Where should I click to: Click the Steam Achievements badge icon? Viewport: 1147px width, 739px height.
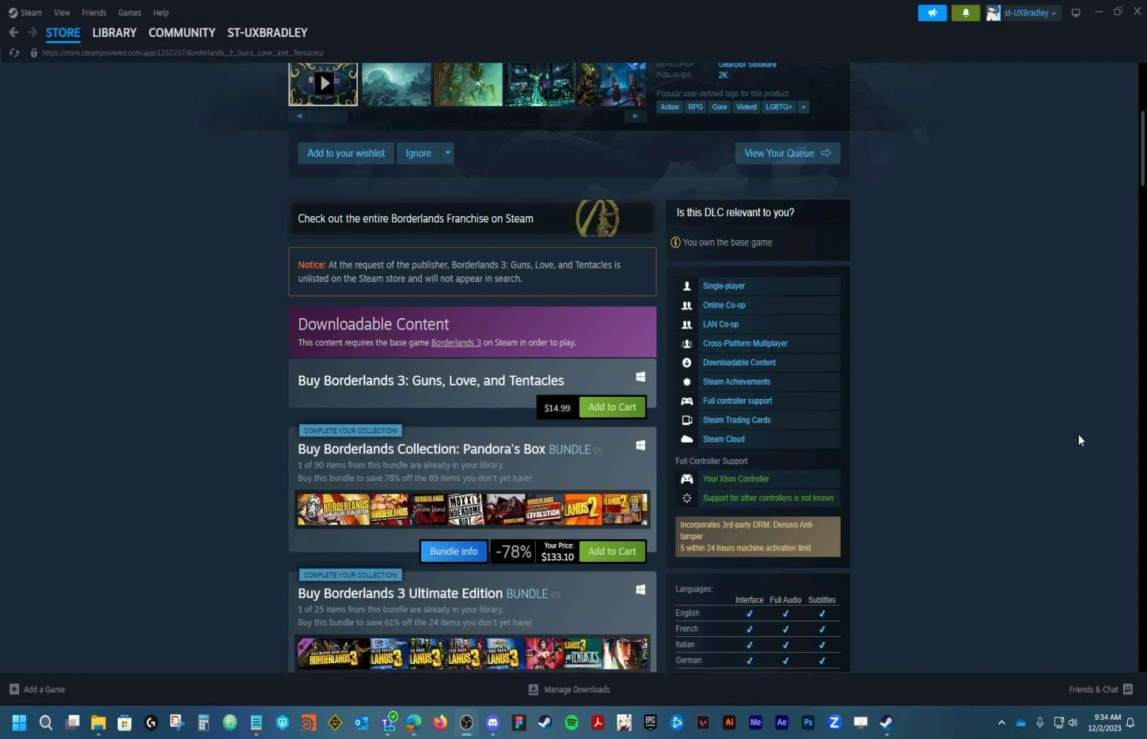coord(686,382)
